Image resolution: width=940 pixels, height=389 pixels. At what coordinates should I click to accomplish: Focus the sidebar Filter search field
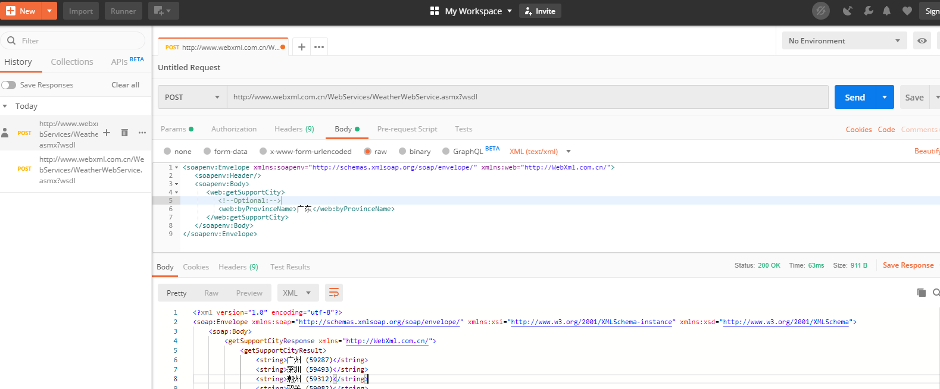coord(73,40)
